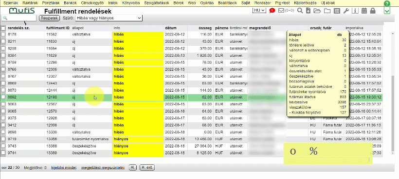The width and height of the screenshot is (399, 179).
Task: Check the box for order 8384
Action: coord(3,55)
